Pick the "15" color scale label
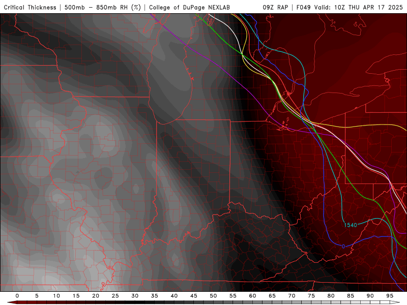This screenshot has width=407, height=305. (x=76, y=296)
